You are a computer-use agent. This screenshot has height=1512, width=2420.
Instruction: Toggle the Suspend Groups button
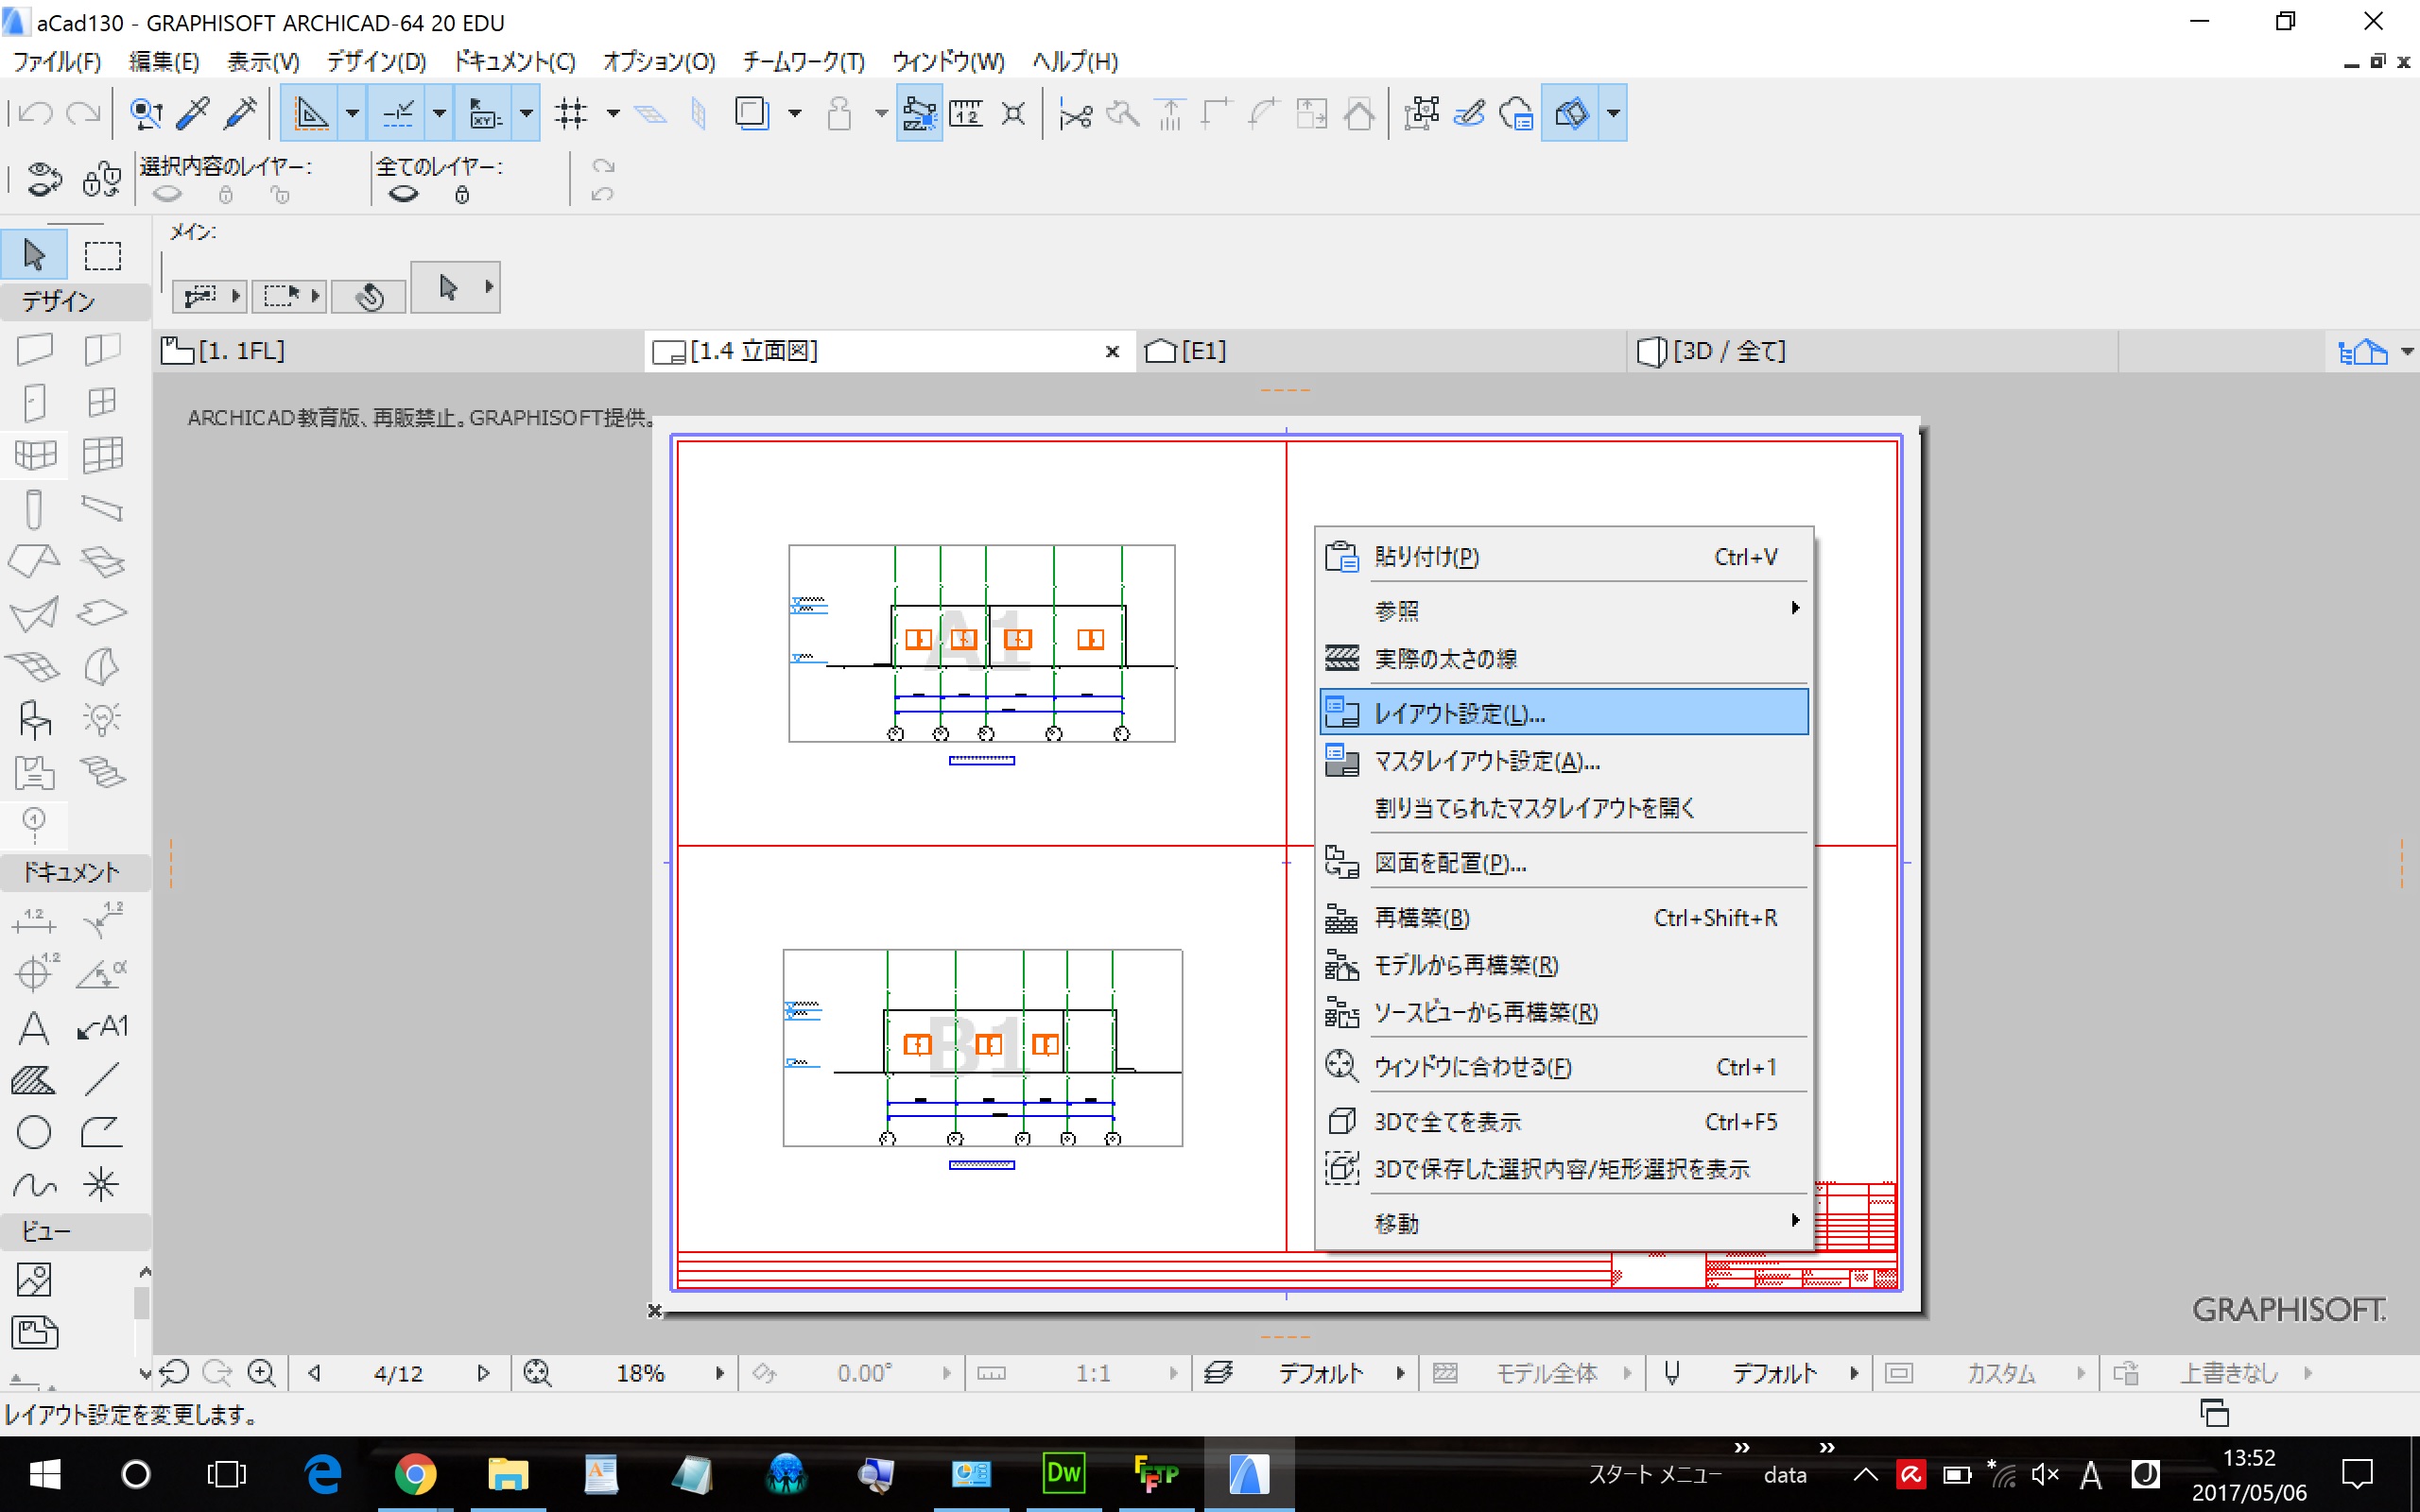pyautogui.click(x=919, y=113)
